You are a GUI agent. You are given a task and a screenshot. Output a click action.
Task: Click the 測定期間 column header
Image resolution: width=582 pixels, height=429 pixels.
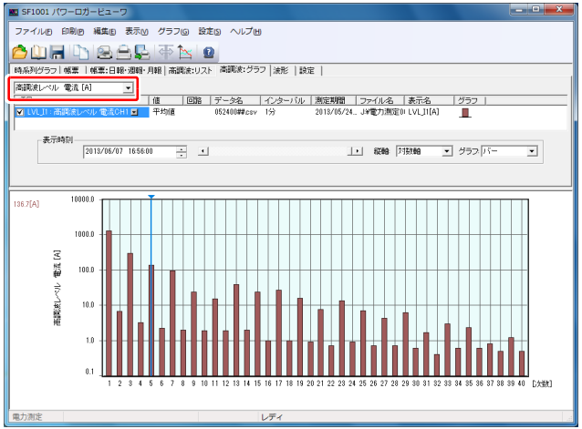pos(331,100)
